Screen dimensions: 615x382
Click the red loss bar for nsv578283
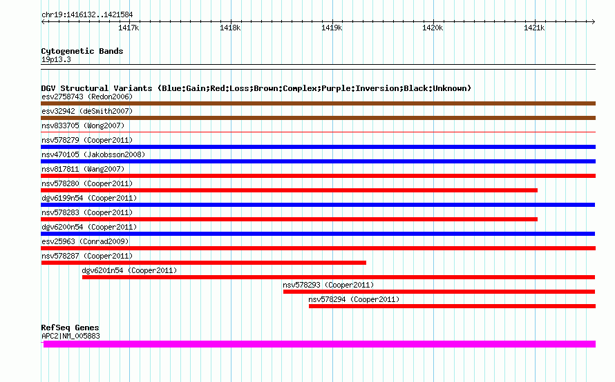click(x=289, y=219)
